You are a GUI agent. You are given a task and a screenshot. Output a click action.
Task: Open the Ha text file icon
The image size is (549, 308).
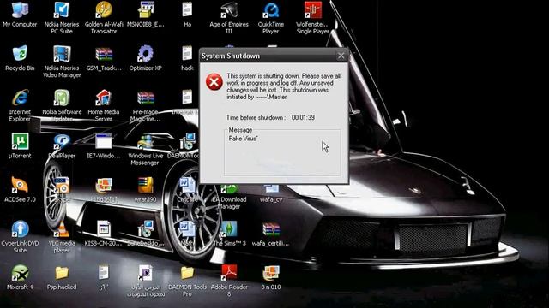point(187,10)
